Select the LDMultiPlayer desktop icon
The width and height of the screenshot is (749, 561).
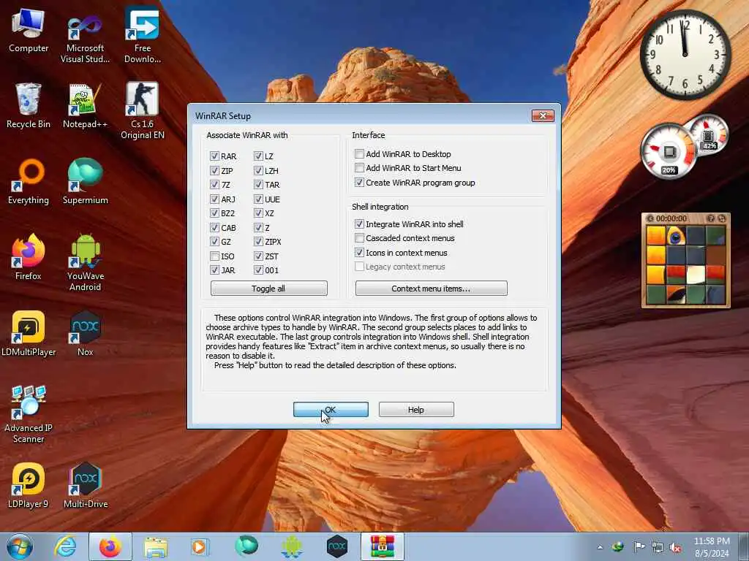point(29,333)
